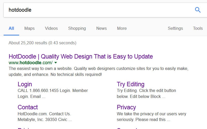Click the www.hotdoodle.com green URL
This screenshot has width=207, height=129.
(x=31, y=63)
